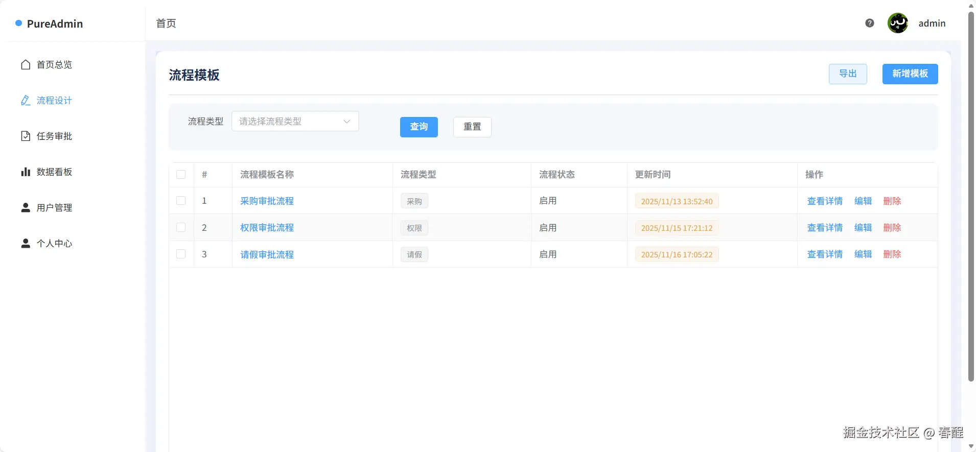Open the 权限审批流程 link
This screenshot has height=452, width=976.
click(x=267, y=228)
